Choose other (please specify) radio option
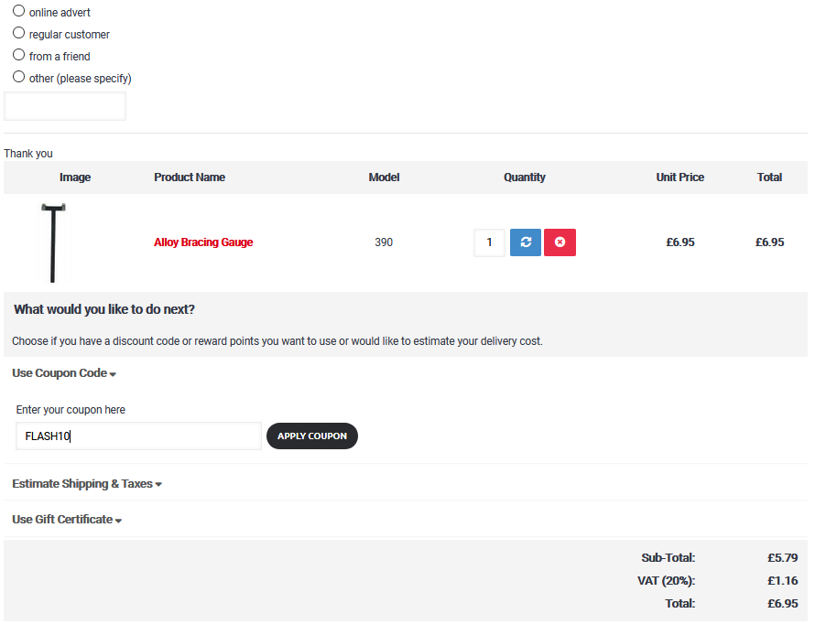 tap(18, 77)
